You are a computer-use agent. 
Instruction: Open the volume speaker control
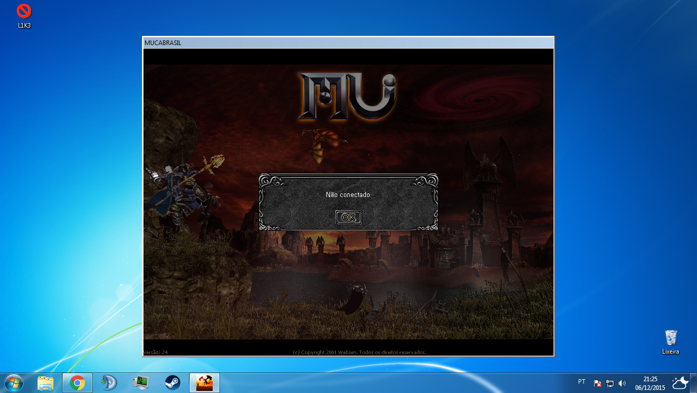622,383
